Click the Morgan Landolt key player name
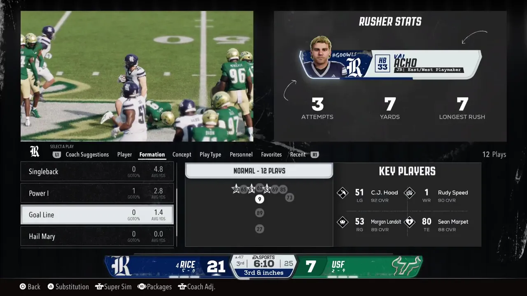The width and height of the screenshot is (527, 296). [386, 222]
